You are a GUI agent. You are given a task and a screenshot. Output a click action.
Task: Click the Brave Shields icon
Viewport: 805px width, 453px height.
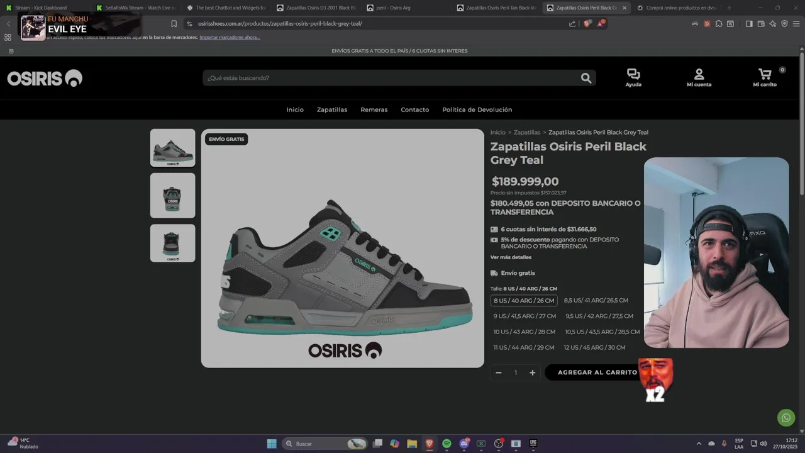(x=587, y=24)
